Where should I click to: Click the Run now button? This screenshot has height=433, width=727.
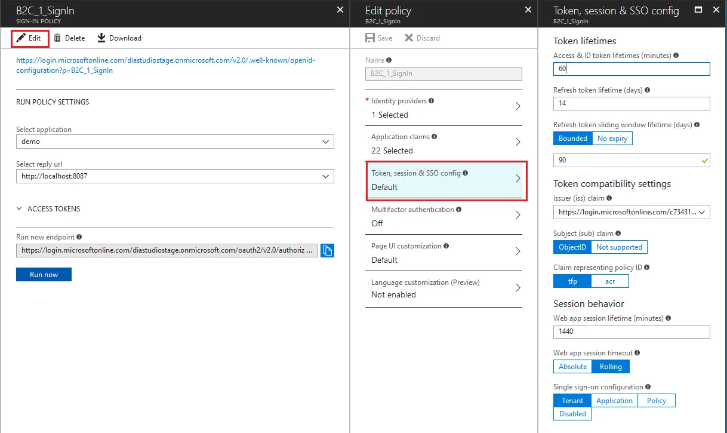pyautogui.click(x=44, y=275)
